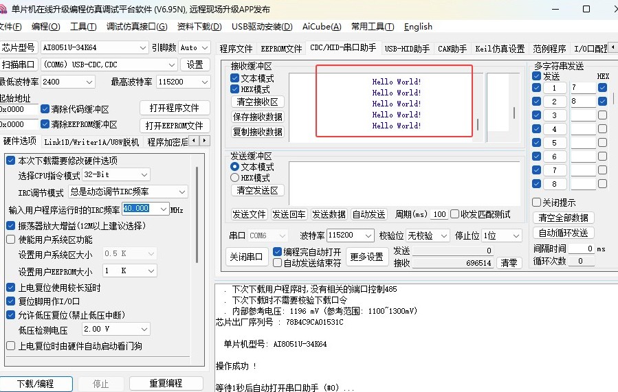This screenshot has height=392, width=618.
Task: Switch to 程序文件 tab
Action: tap(236, 49)
